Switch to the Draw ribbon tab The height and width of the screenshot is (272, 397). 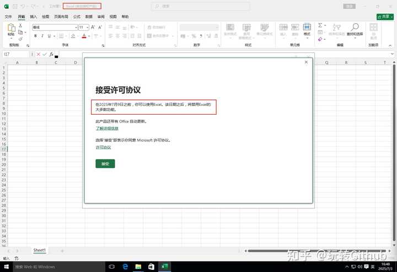[46, 17]
